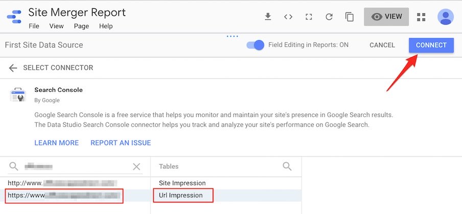Open the File menu
The width and height of the screenshot is (462, 214).
34,26
